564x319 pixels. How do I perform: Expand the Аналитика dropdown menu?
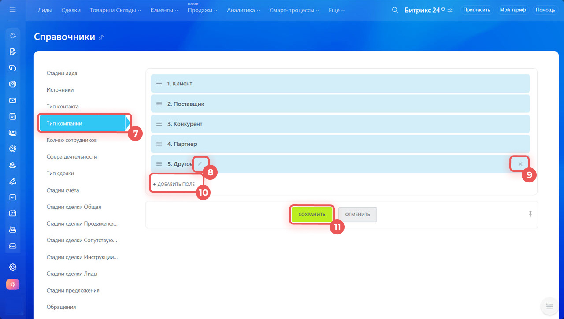[243, 10]
